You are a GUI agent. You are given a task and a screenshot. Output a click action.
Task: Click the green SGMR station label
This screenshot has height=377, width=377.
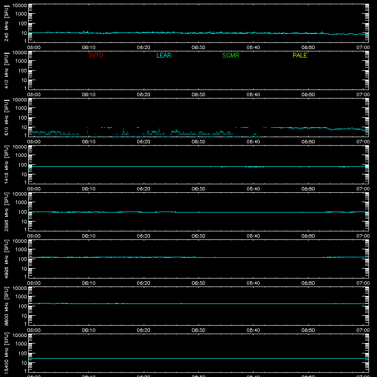coord(230,55)
